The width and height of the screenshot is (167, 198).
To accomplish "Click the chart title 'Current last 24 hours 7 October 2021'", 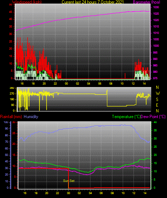I will 92,2.
